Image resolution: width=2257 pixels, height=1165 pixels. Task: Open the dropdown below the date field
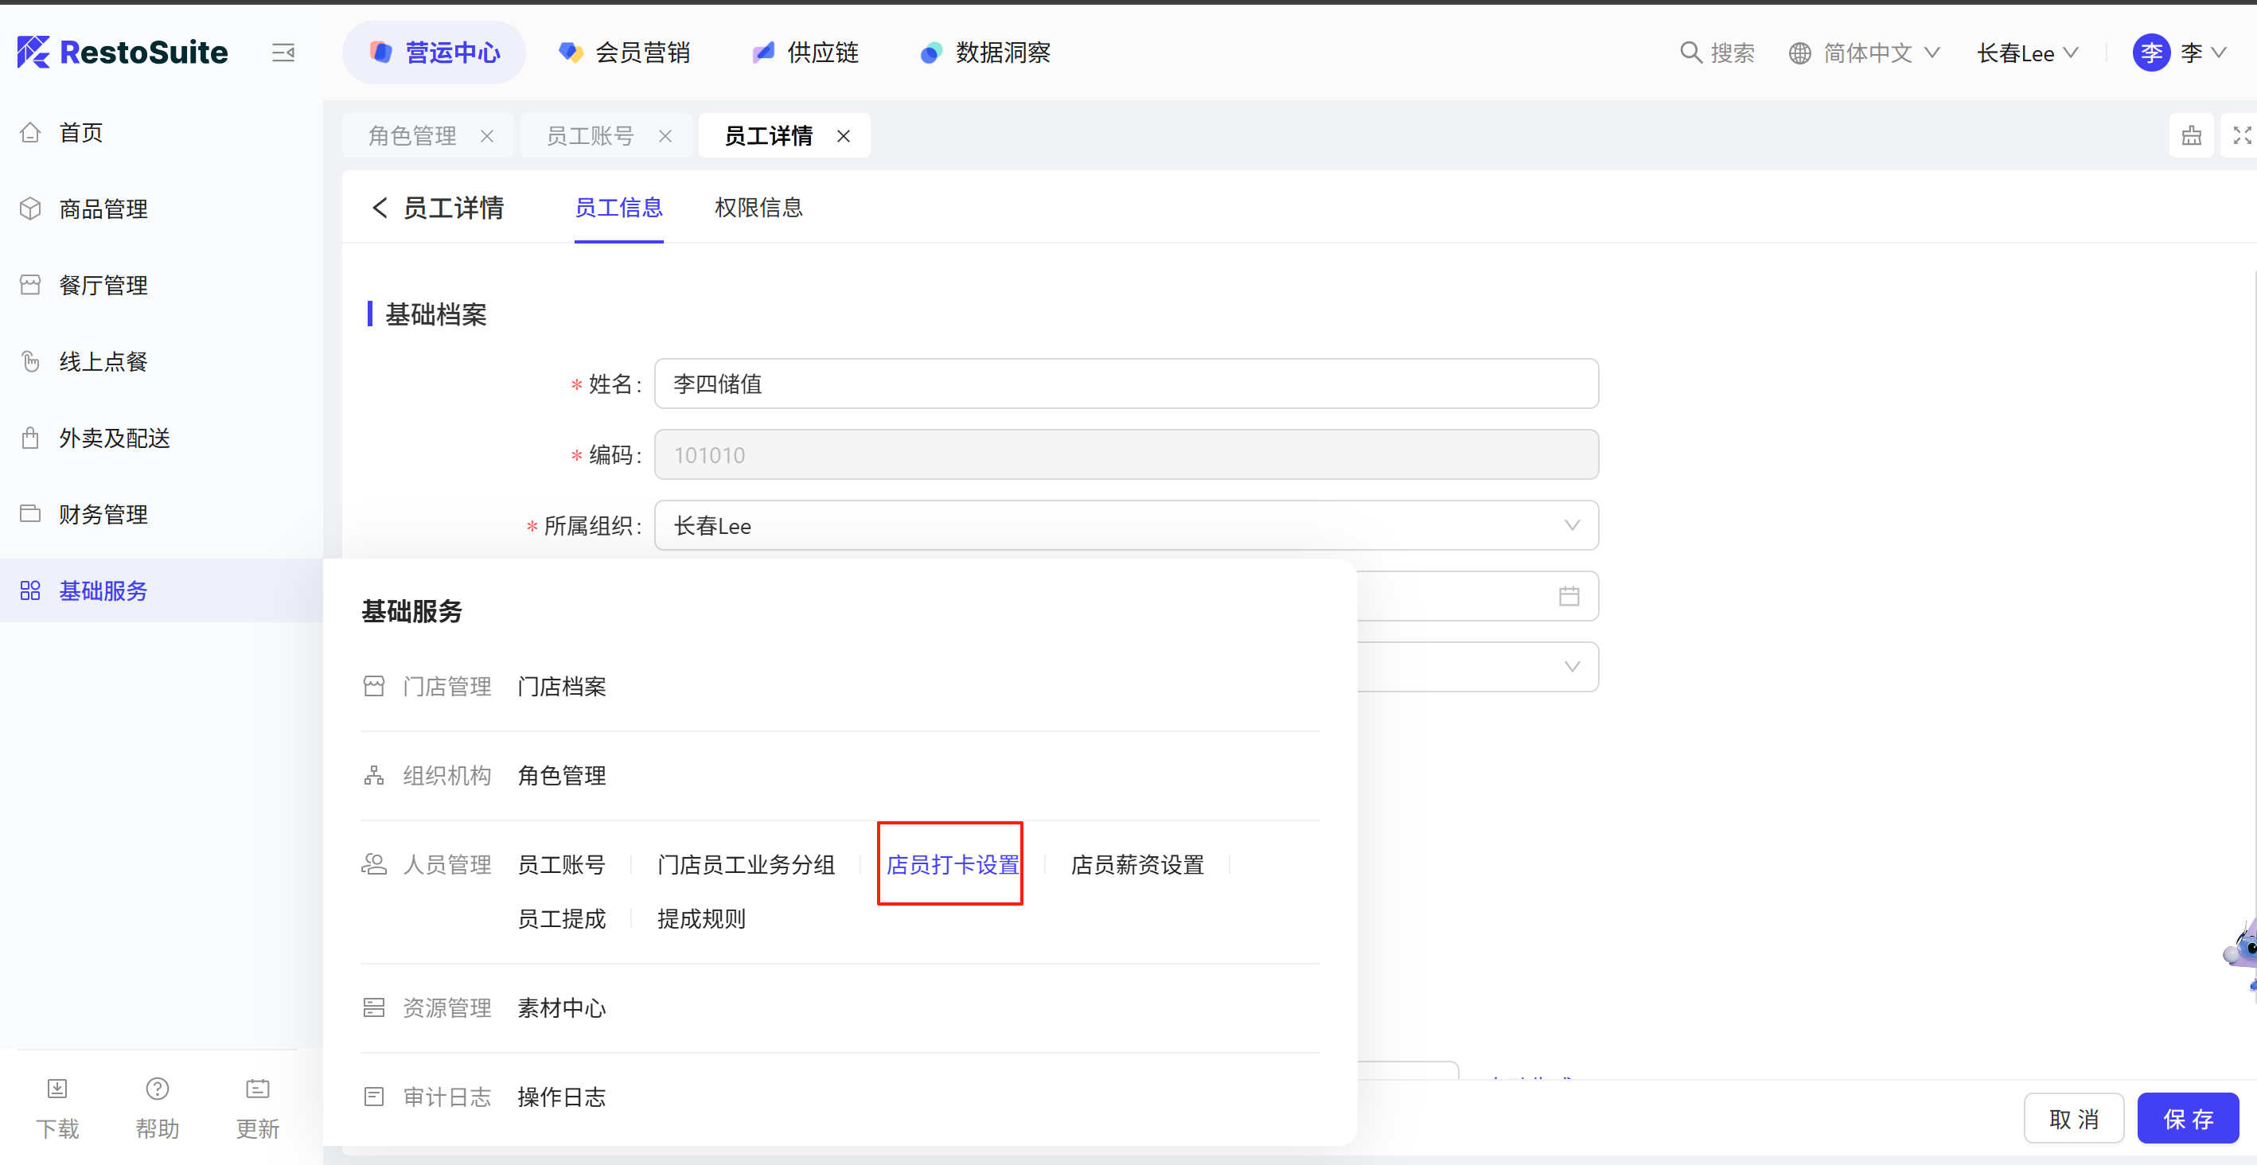pos(1477,667)
